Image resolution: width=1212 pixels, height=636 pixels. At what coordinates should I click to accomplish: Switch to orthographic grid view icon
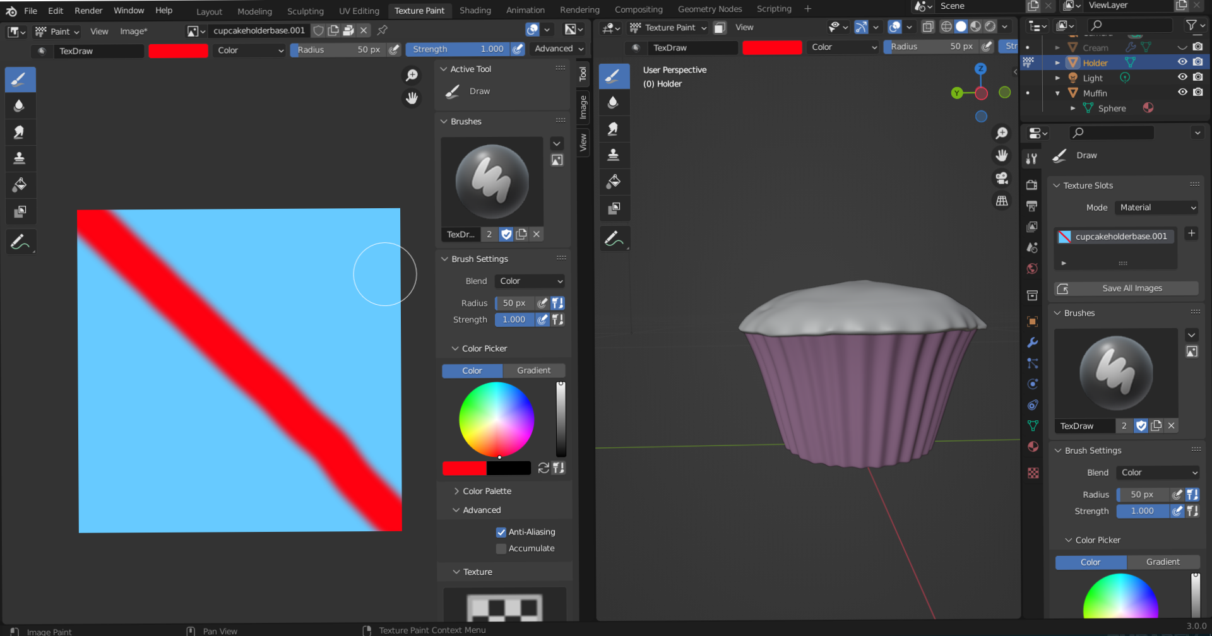(x=1002, y=201)
